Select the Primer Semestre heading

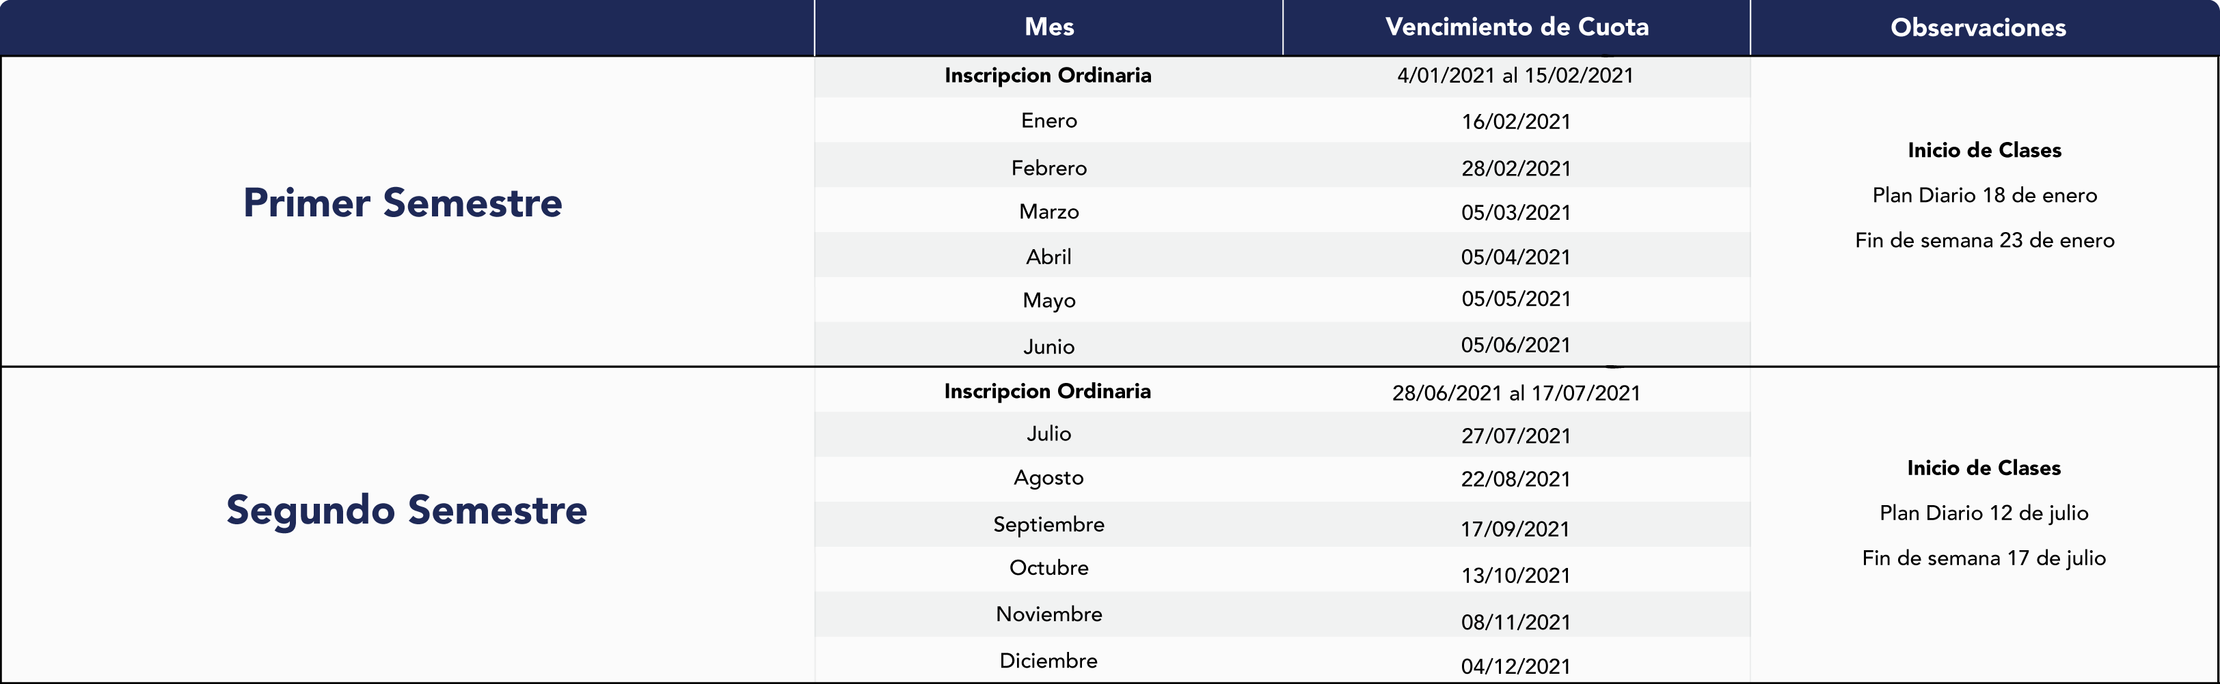(x=403, y=203)
